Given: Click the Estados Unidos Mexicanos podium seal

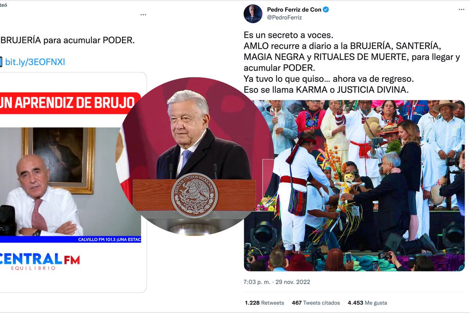Looking at the screenshot, I should 194,195.
